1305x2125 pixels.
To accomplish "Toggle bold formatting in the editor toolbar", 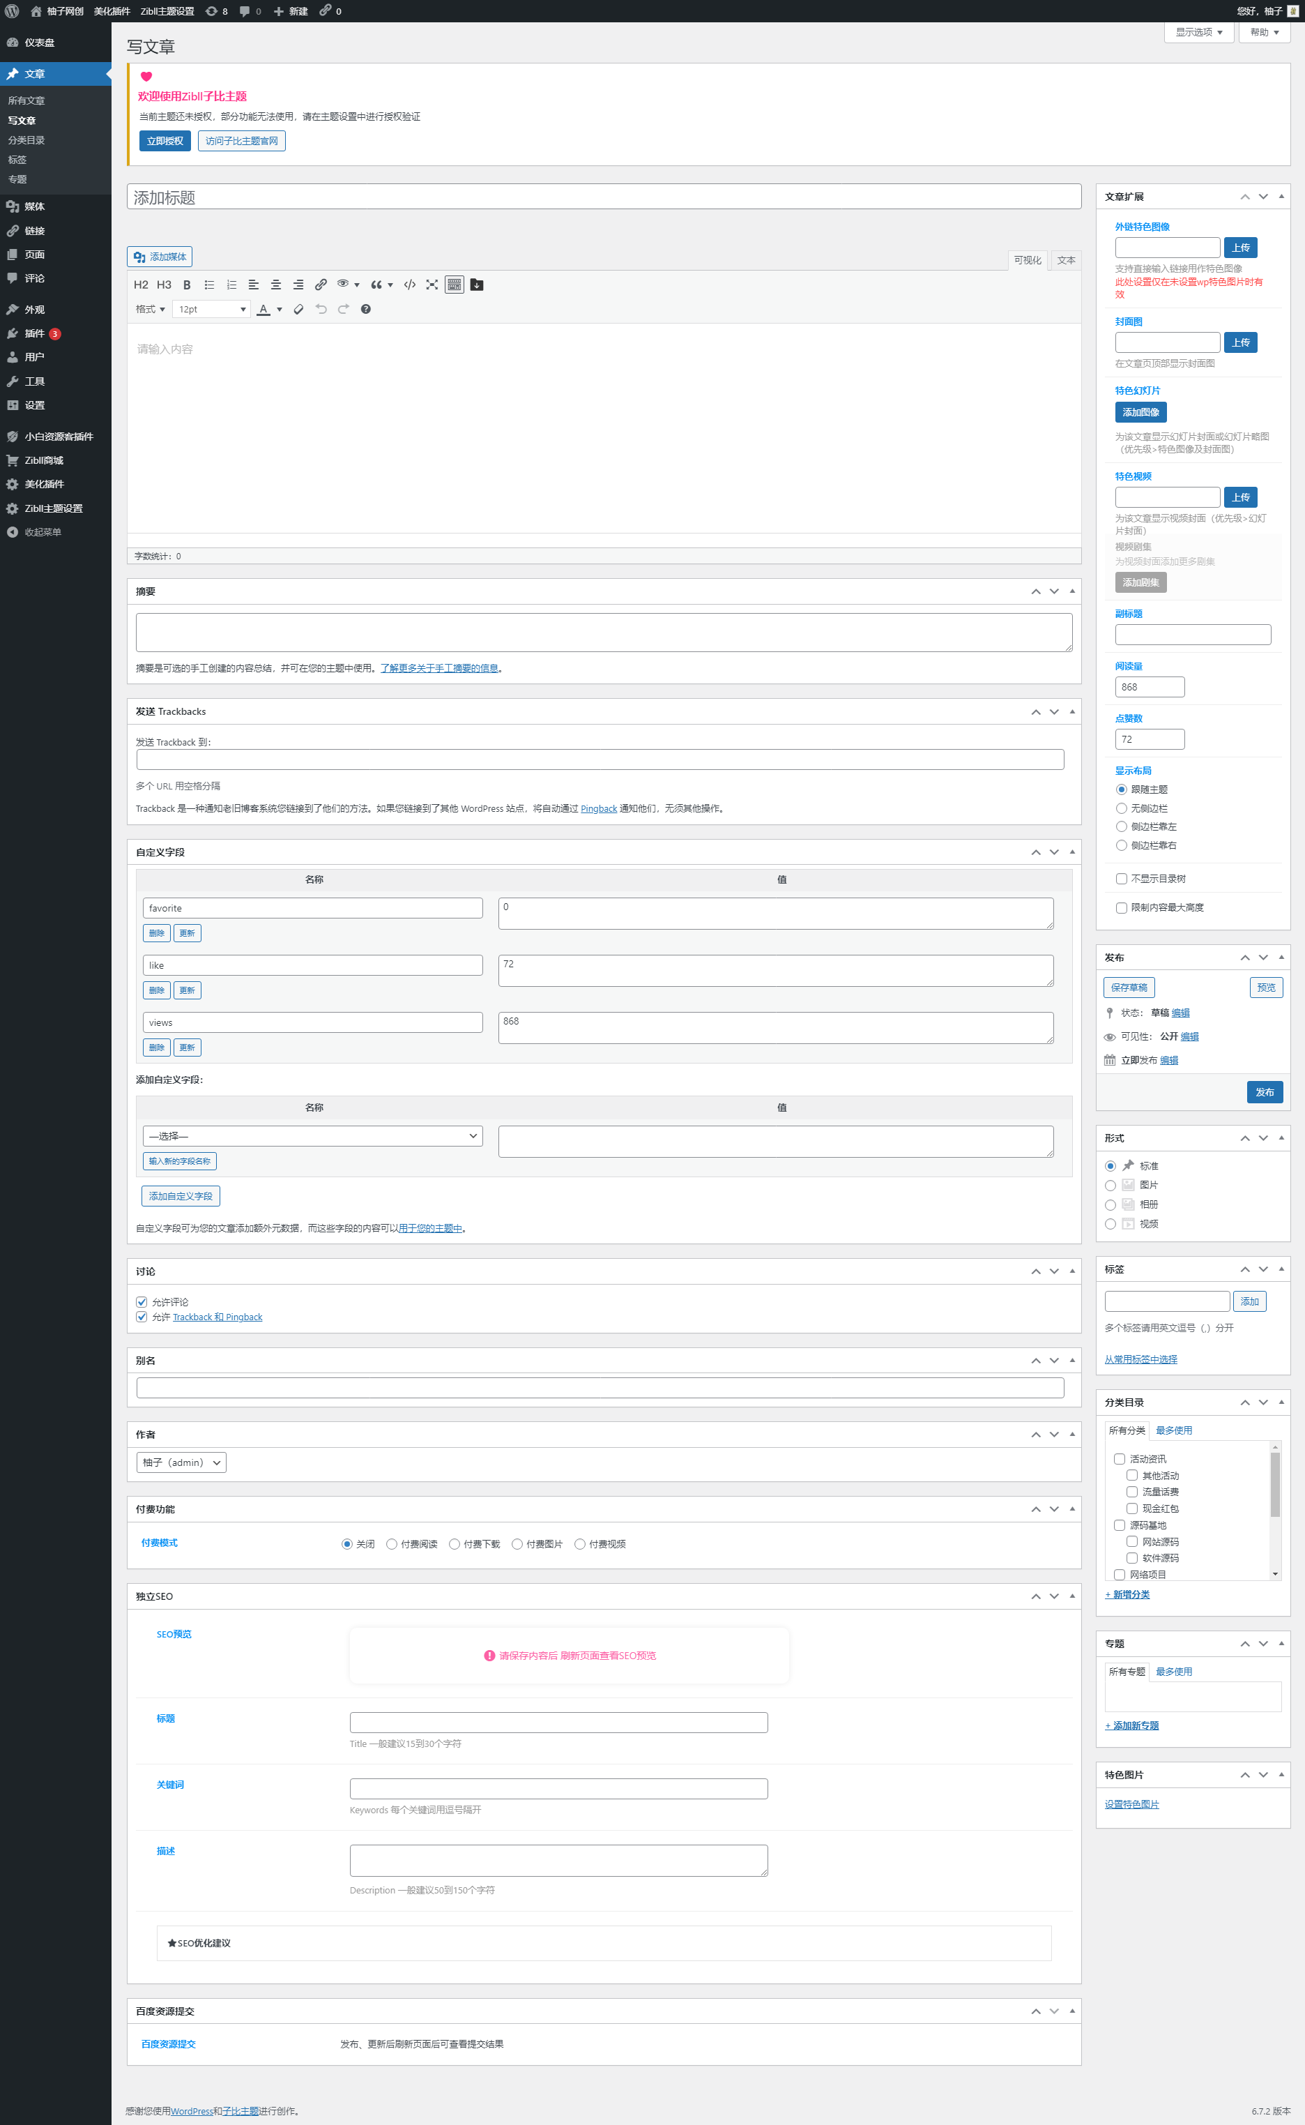I will pyautogui.click(x=186, y=285).
